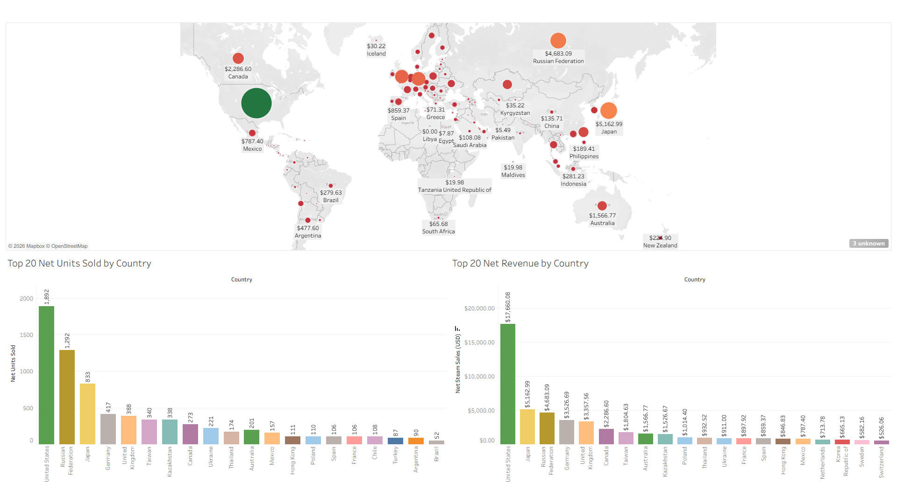Click the Kazakhstan red circle on map
The width and height of the screenshot is (897, 504).
pos(507,84)
